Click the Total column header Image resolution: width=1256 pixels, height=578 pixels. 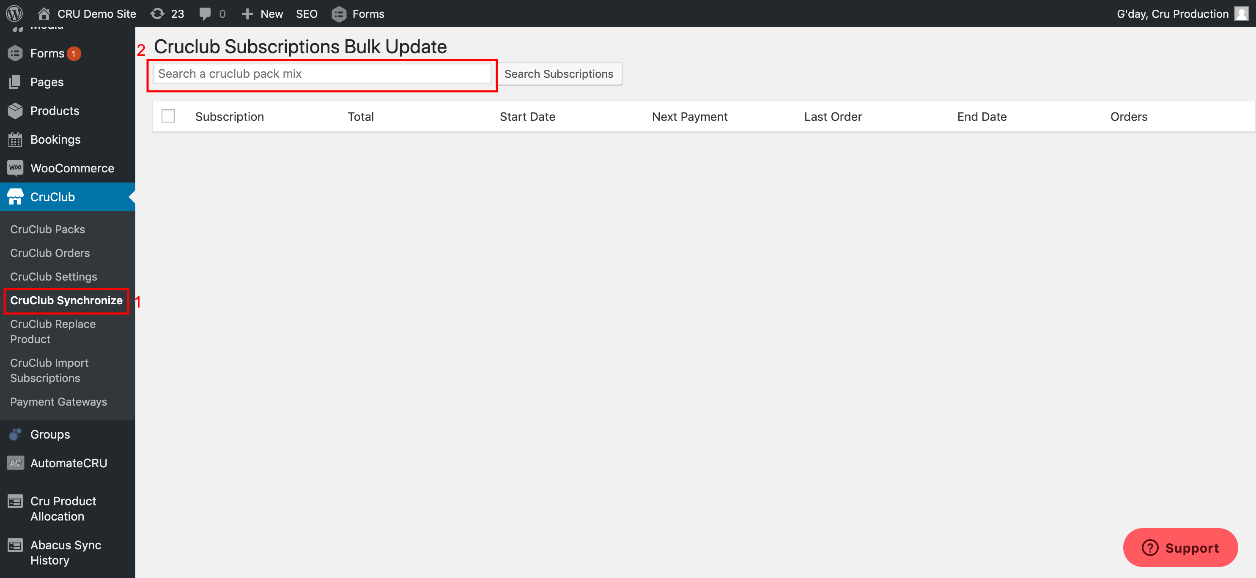pos(361,116)
